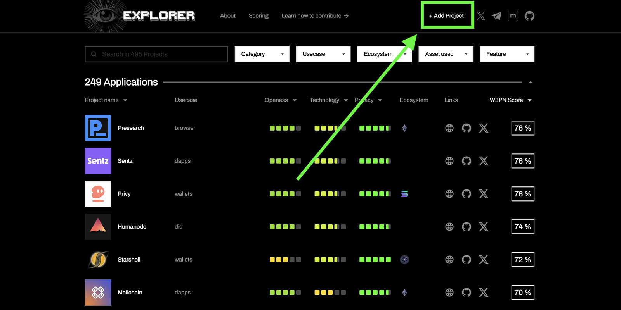Open the Usecase filter dropdown

[x=323, y=54]
